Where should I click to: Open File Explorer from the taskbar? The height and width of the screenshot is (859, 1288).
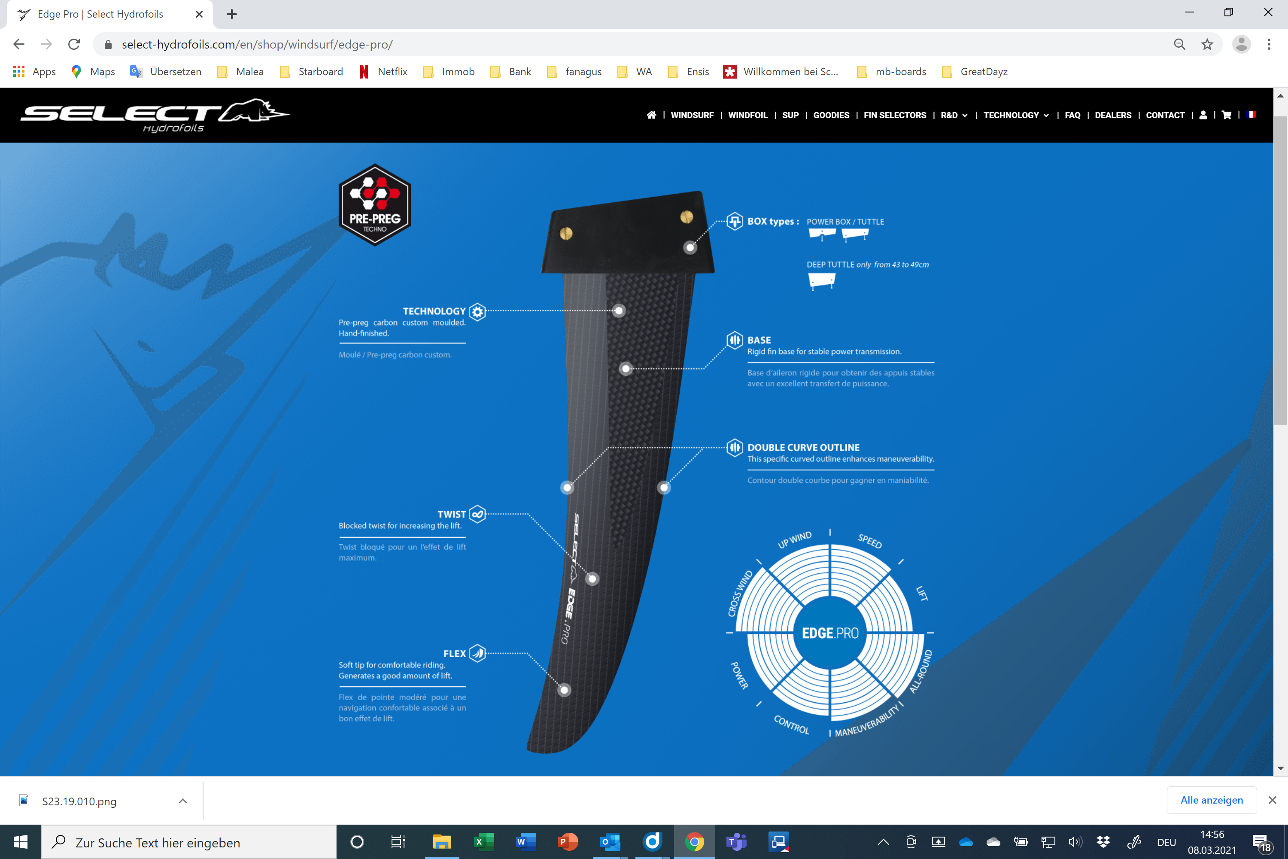click(x=442, y=842)
